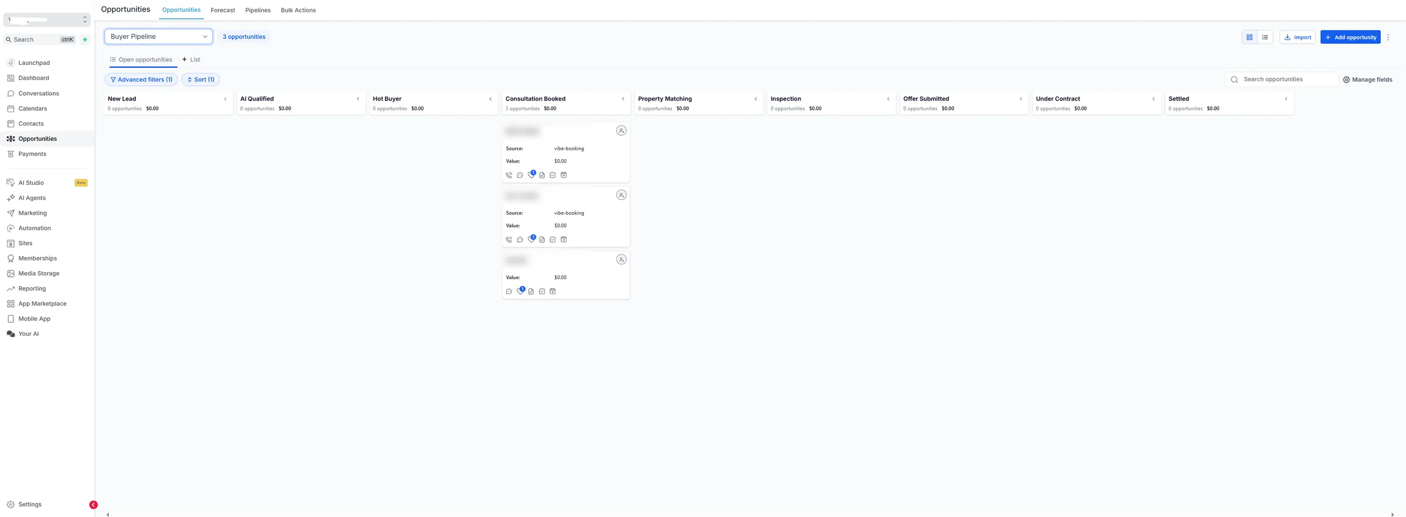This screenshot has height=517, width=1406.
Task: Click the sidebar Search box
Action: [x=40, y=40]
